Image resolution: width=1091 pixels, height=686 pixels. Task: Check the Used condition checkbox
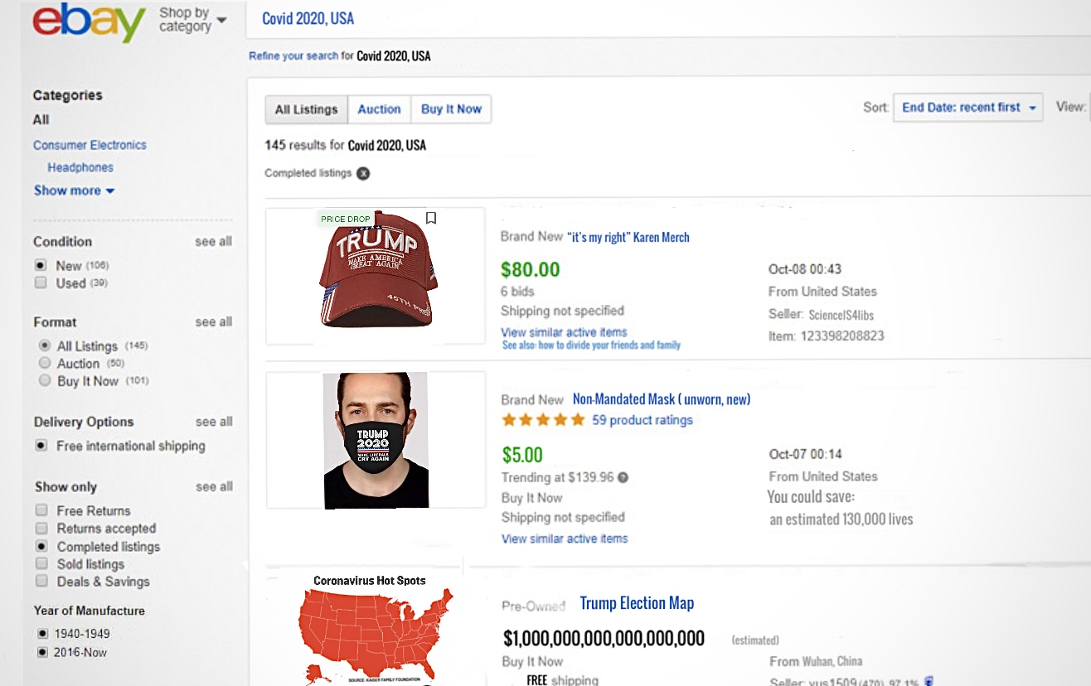pyautogui.click(x=41, y=283)
